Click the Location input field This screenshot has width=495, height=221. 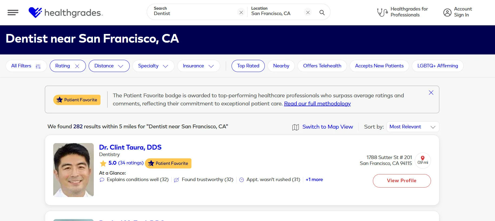click(x=276, y=12)
